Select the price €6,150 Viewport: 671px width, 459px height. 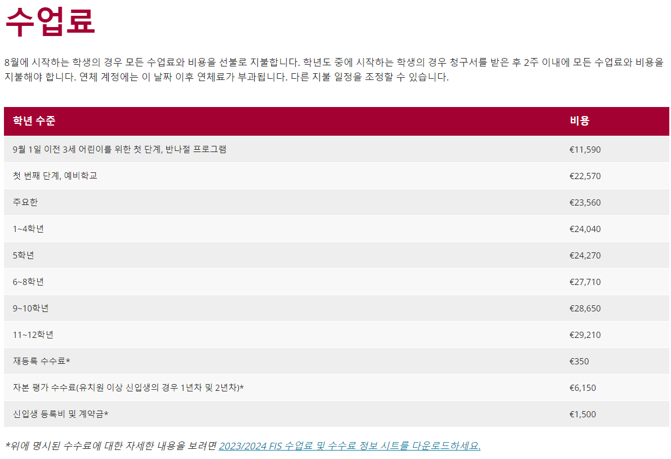[583, 388]
